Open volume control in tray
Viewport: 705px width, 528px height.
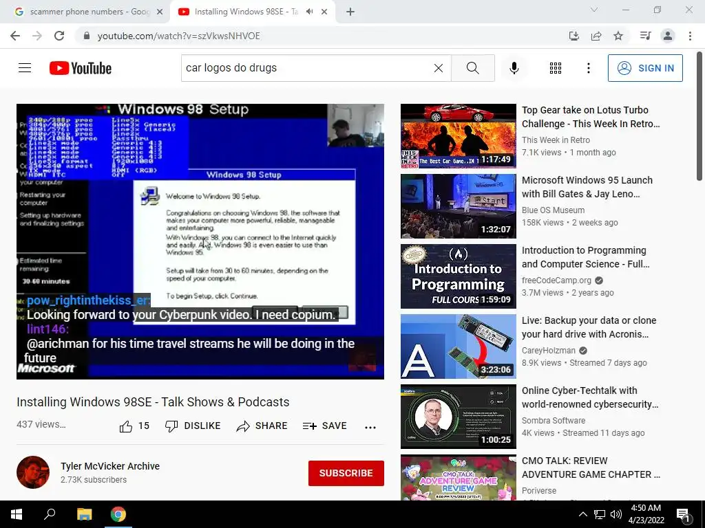pos(616,514)
